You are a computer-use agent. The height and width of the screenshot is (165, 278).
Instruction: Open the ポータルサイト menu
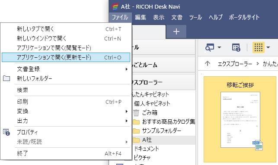[x=244, y=17]
